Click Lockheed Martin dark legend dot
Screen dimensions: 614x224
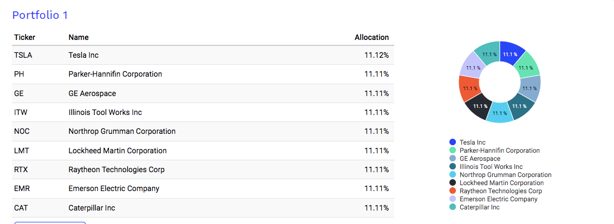453,183
